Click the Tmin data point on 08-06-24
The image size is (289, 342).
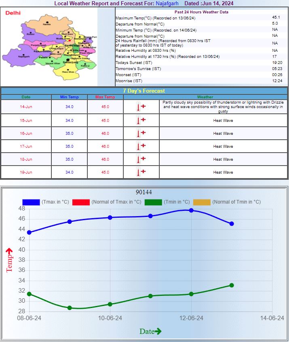29,294
